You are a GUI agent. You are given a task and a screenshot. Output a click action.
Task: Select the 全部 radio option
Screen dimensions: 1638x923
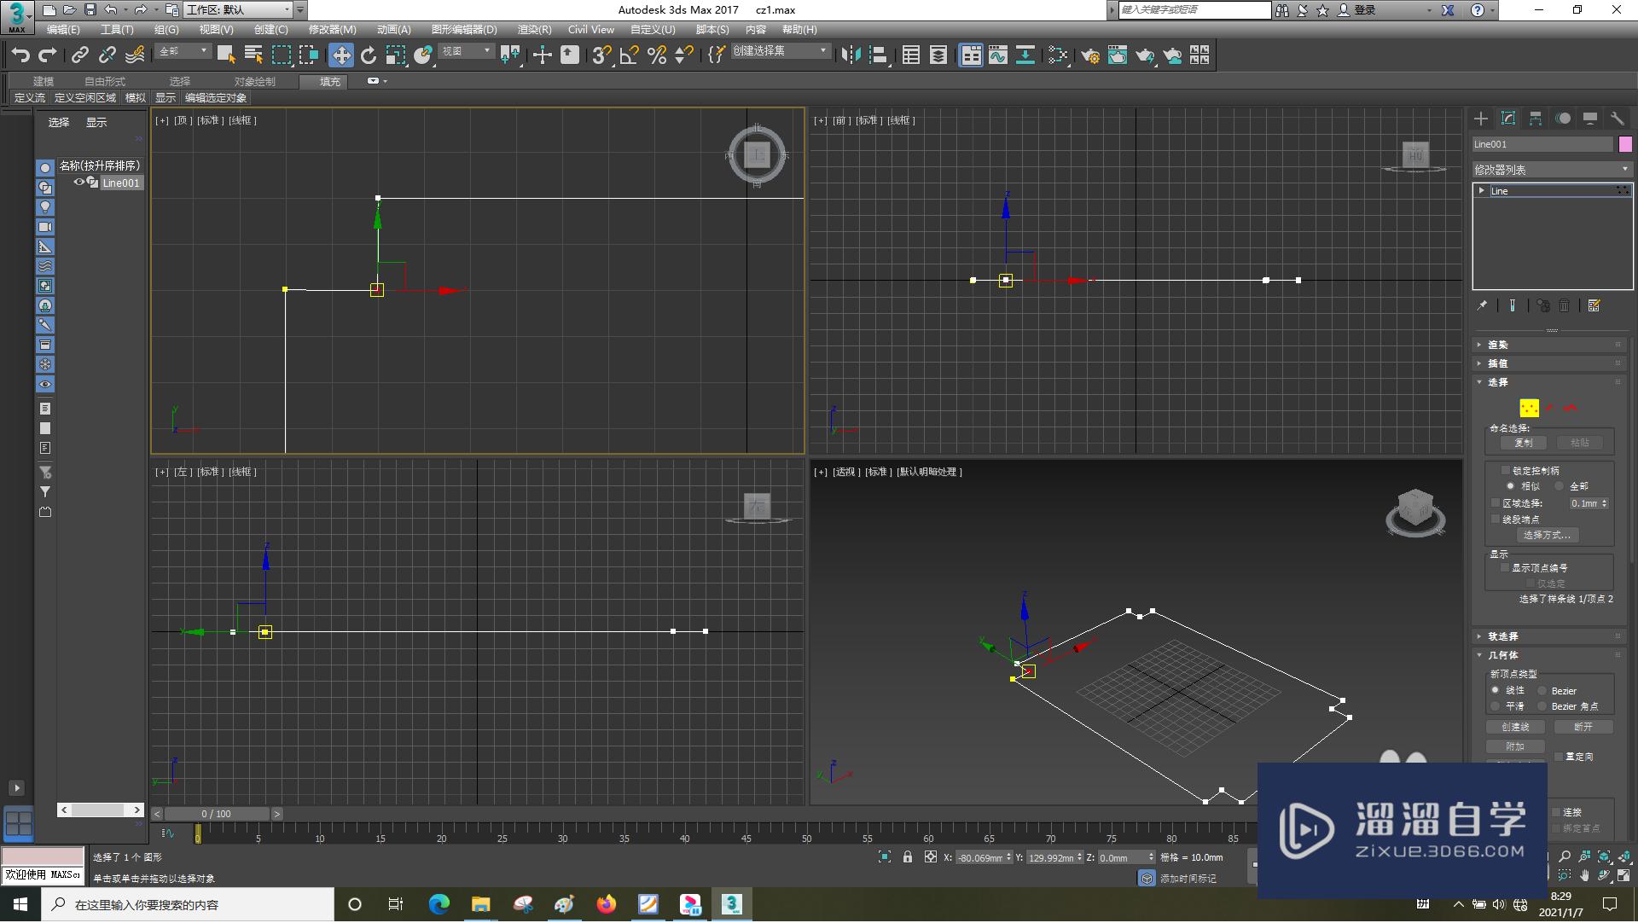pyautogui.click(x=1559, y=485)
